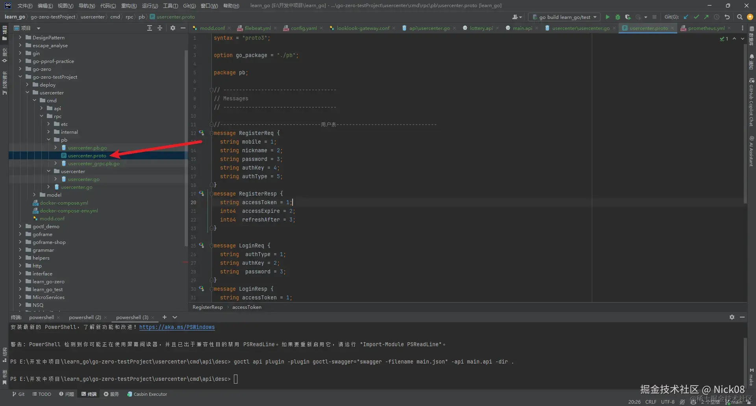Click the green Run button in the toolbar

coord(607,17)
